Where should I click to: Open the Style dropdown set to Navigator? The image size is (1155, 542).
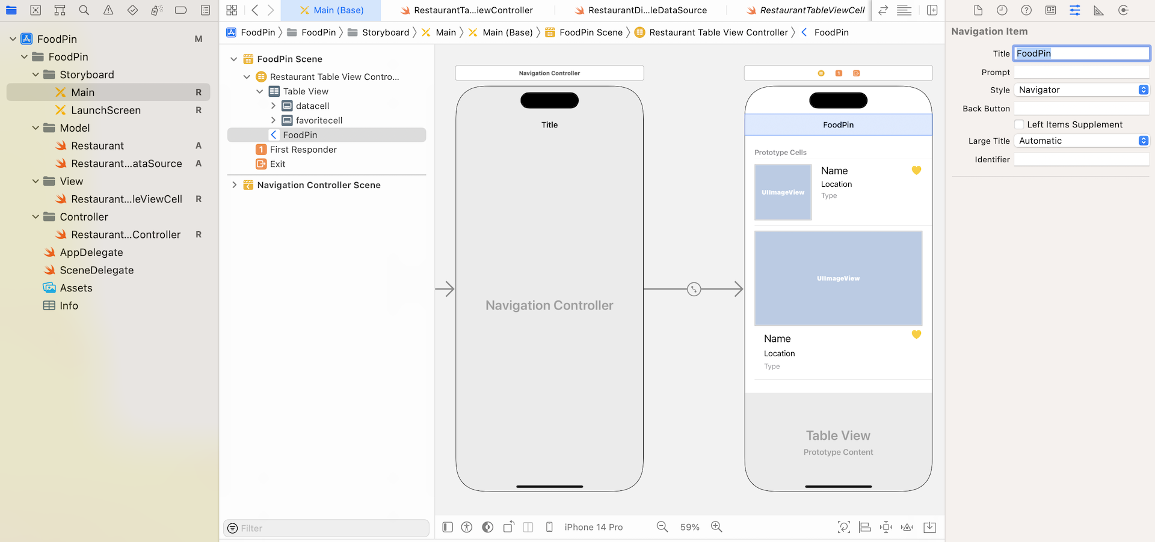point(1082,90)
